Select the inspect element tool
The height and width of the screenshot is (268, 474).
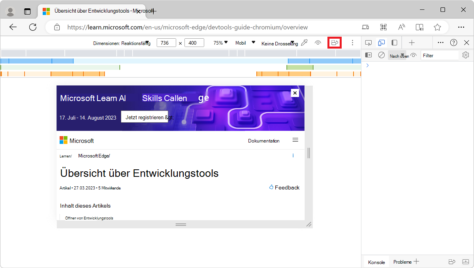[x=369, y=42]
